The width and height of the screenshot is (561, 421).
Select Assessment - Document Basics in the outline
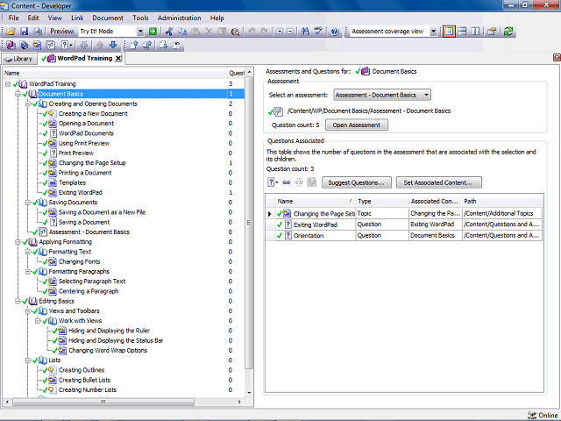click(x=89, y=232)
